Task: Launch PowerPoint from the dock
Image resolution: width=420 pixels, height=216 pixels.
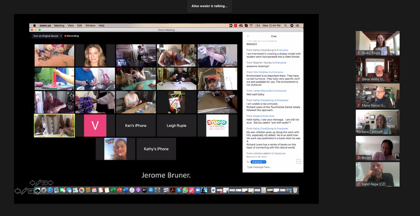Action: [119, 190]
